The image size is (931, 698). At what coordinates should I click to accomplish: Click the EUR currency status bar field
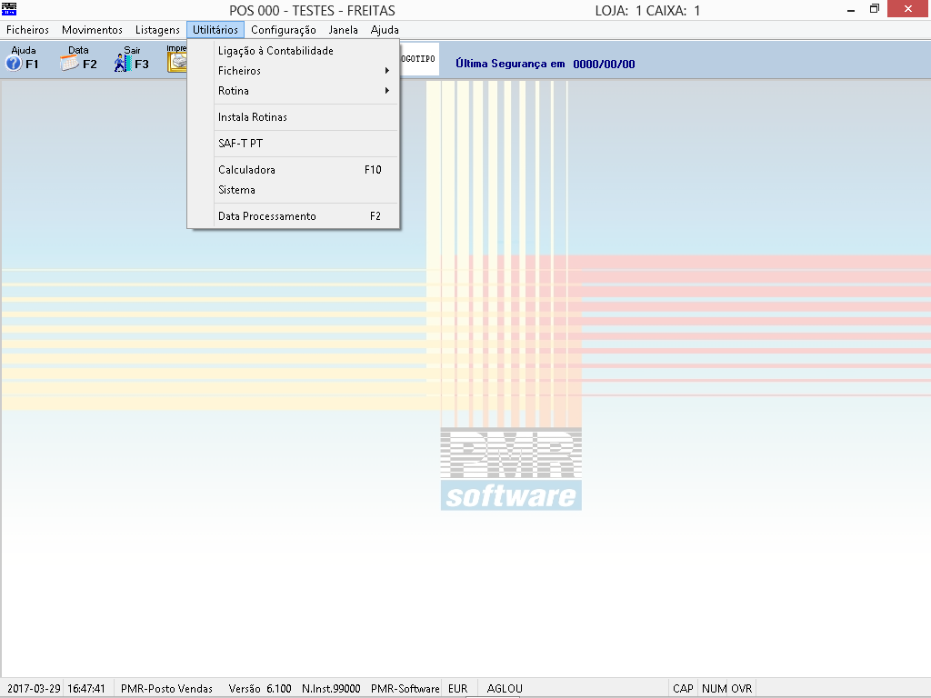point(457,689)
